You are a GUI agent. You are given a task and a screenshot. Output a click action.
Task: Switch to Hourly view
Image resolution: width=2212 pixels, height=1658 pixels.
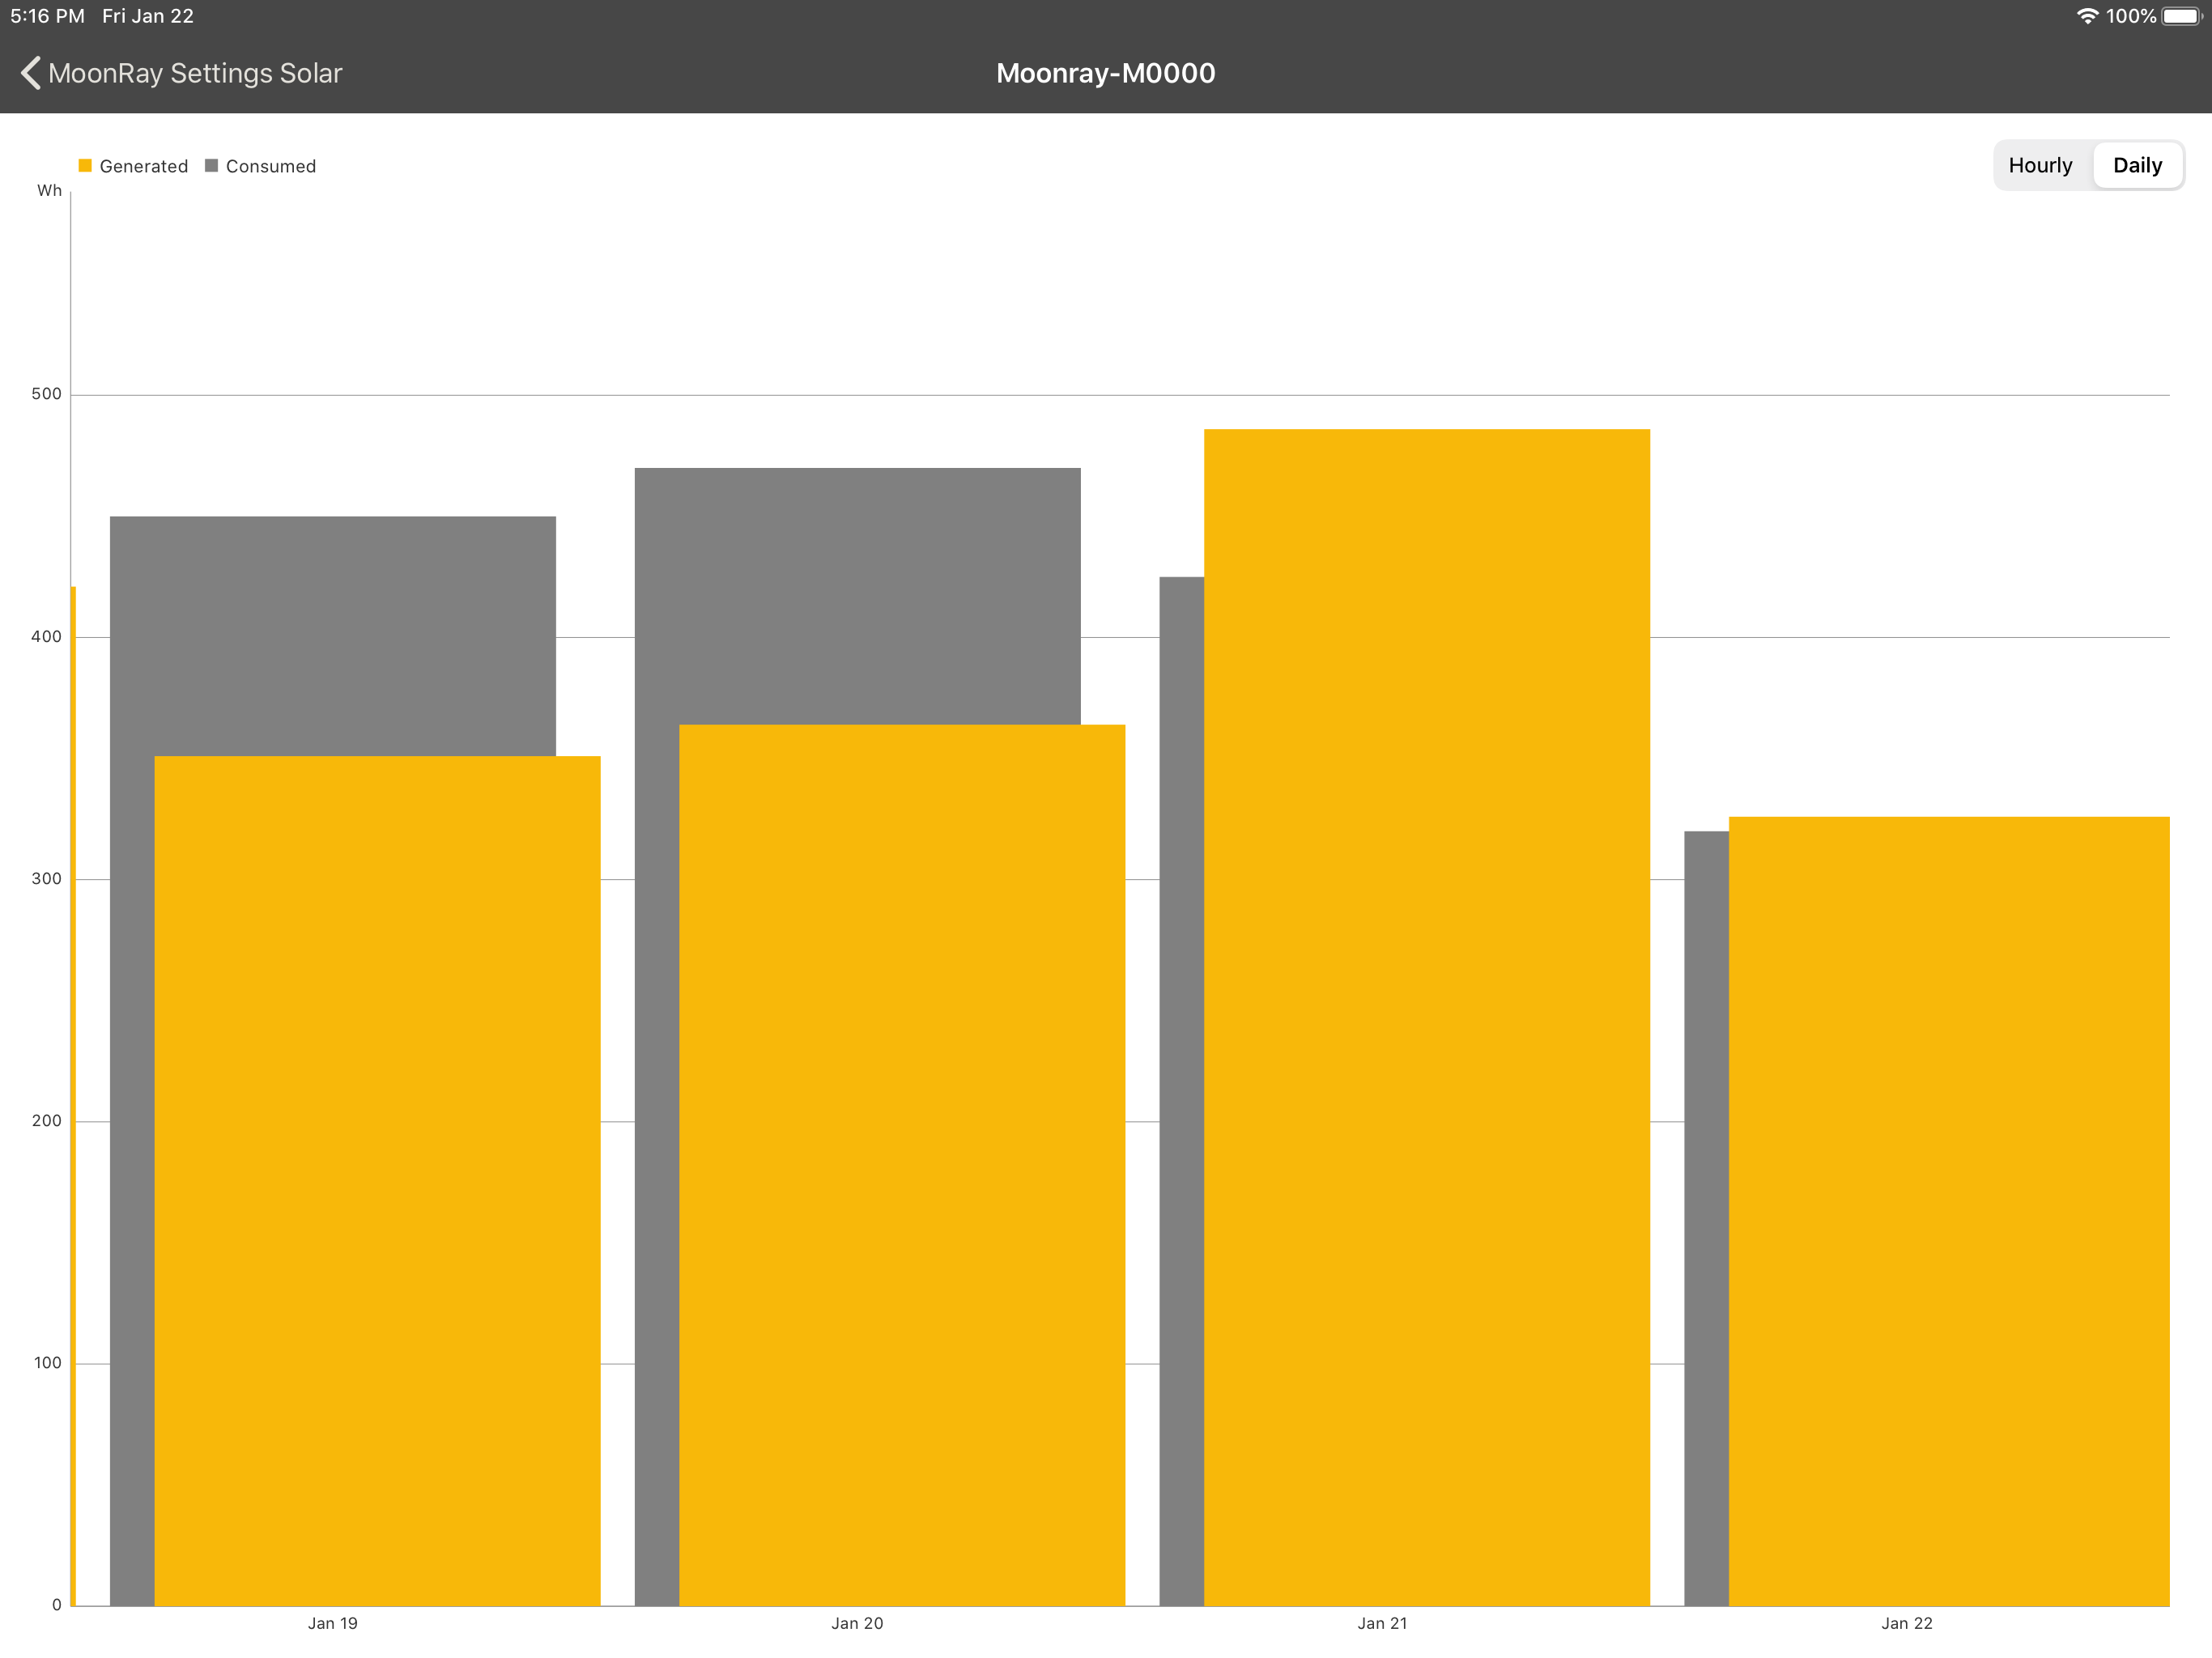[2040, 166]
